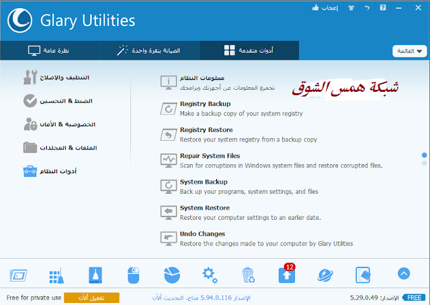Click the Repair System Files monitor icon
The width and height of the screenshot is (430, 305).
tap(169, 161)
